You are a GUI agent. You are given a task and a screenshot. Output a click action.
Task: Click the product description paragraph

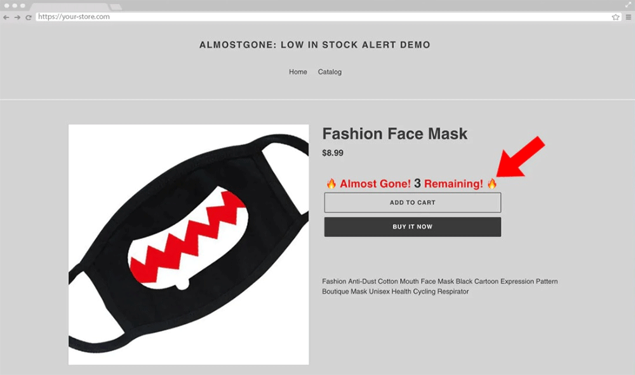click(x=439, y=286)
